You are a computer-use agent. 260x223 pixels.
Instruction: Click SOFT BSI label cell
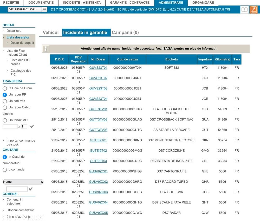(x=171, y=68)
